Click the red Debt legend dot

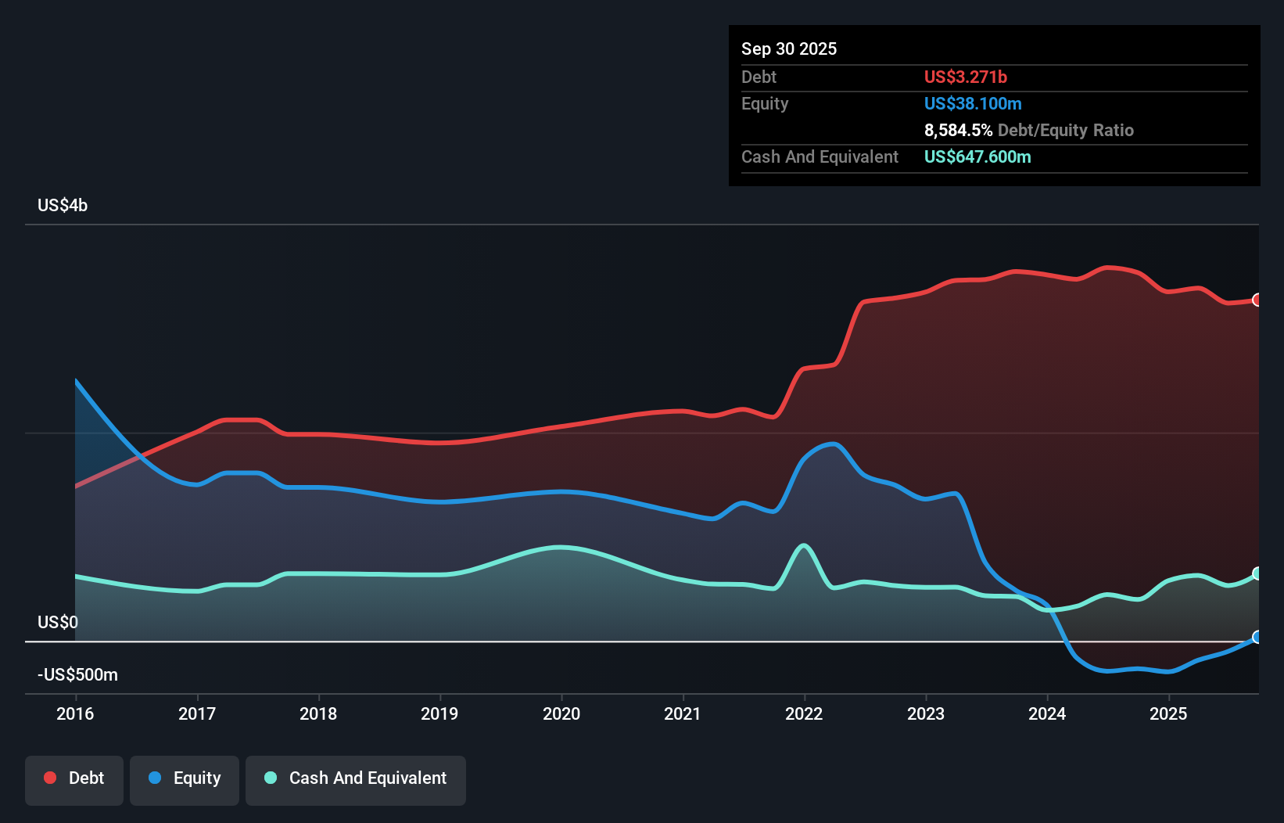(x=50, y=778)
